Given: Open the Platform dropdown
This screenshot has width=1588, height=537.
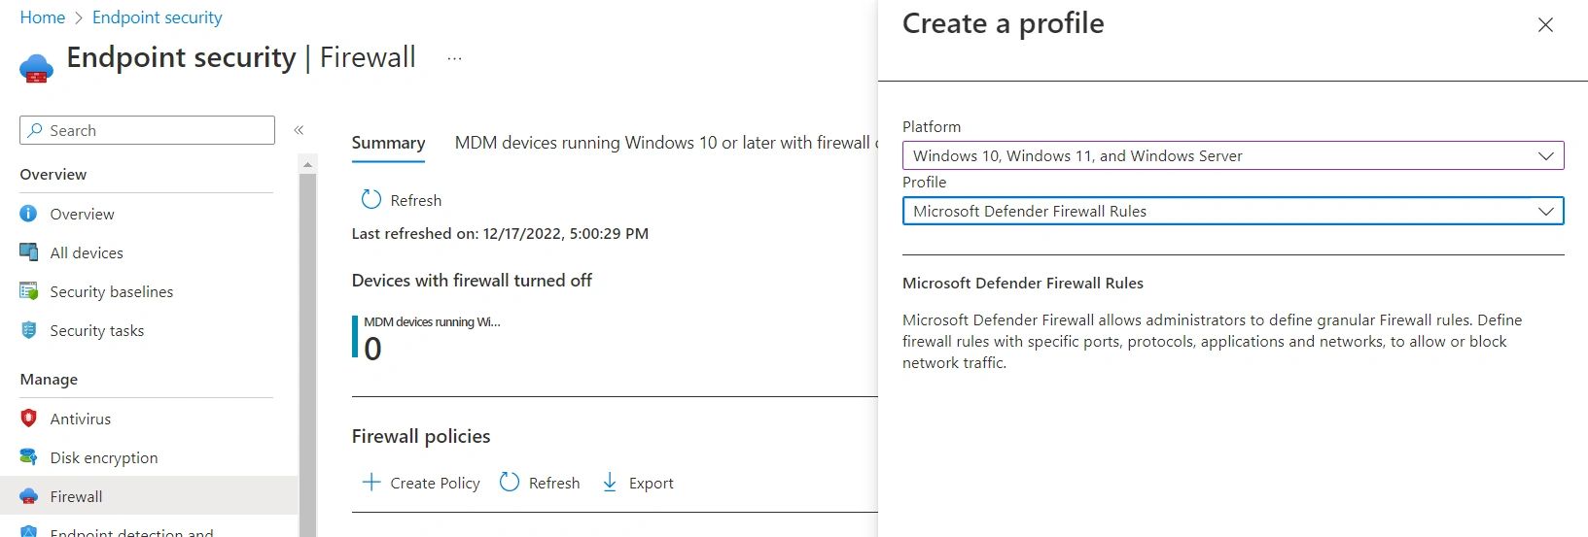Looking at the screenshot, I should pos(1233,155).
